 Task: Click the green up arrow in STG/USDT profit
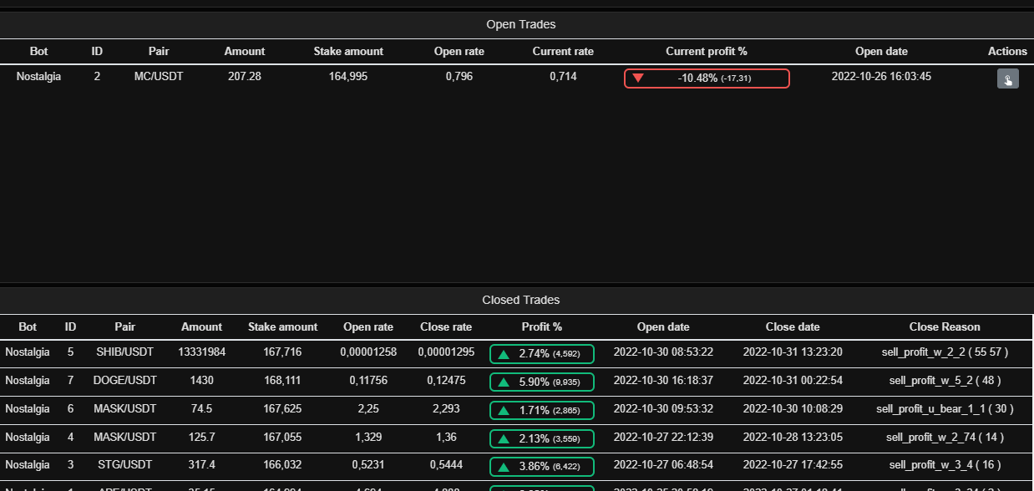pos(504,466)
